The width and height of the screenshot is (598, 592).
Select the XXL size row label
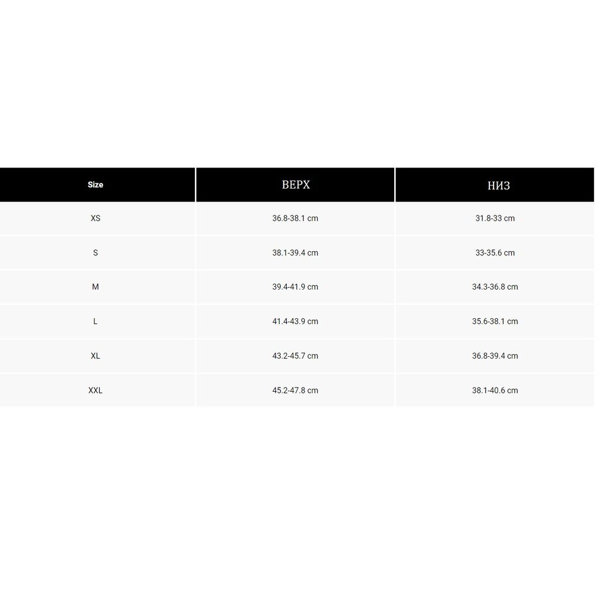click(95, 390)
